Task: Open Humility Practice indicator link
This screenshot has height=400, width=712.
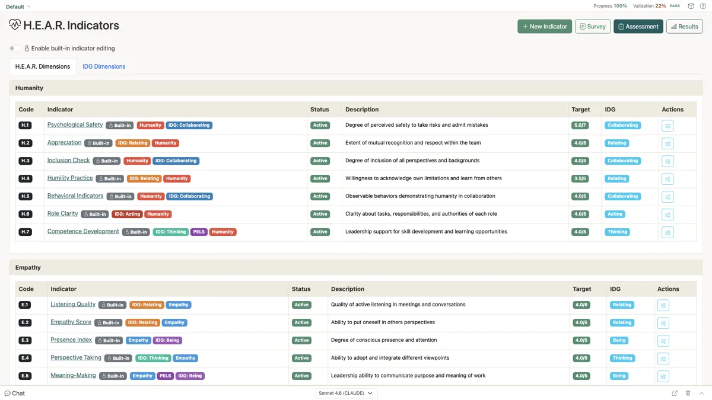Action: point(70,178)
